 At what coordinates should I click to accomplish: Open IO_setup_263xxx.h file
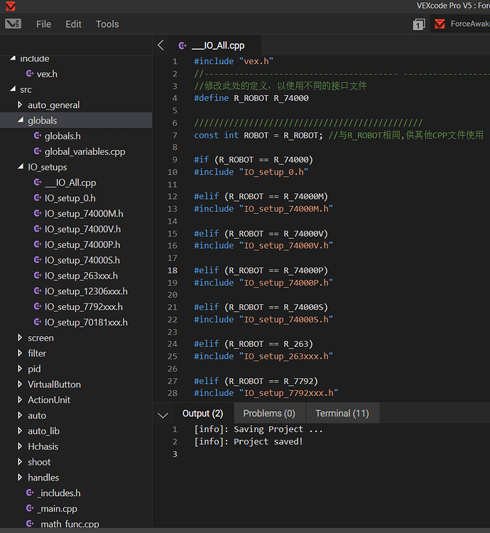tap(81, 276)
